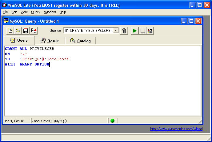The image size is (212, 142).
Task: Click the 'GRANT ALL PRIVILEGES' line in editor
Action: point(30,49)
